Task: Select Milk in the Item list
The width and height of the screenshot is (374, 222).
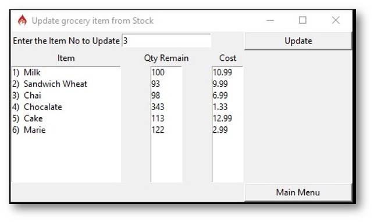Action: pos(66,72)
